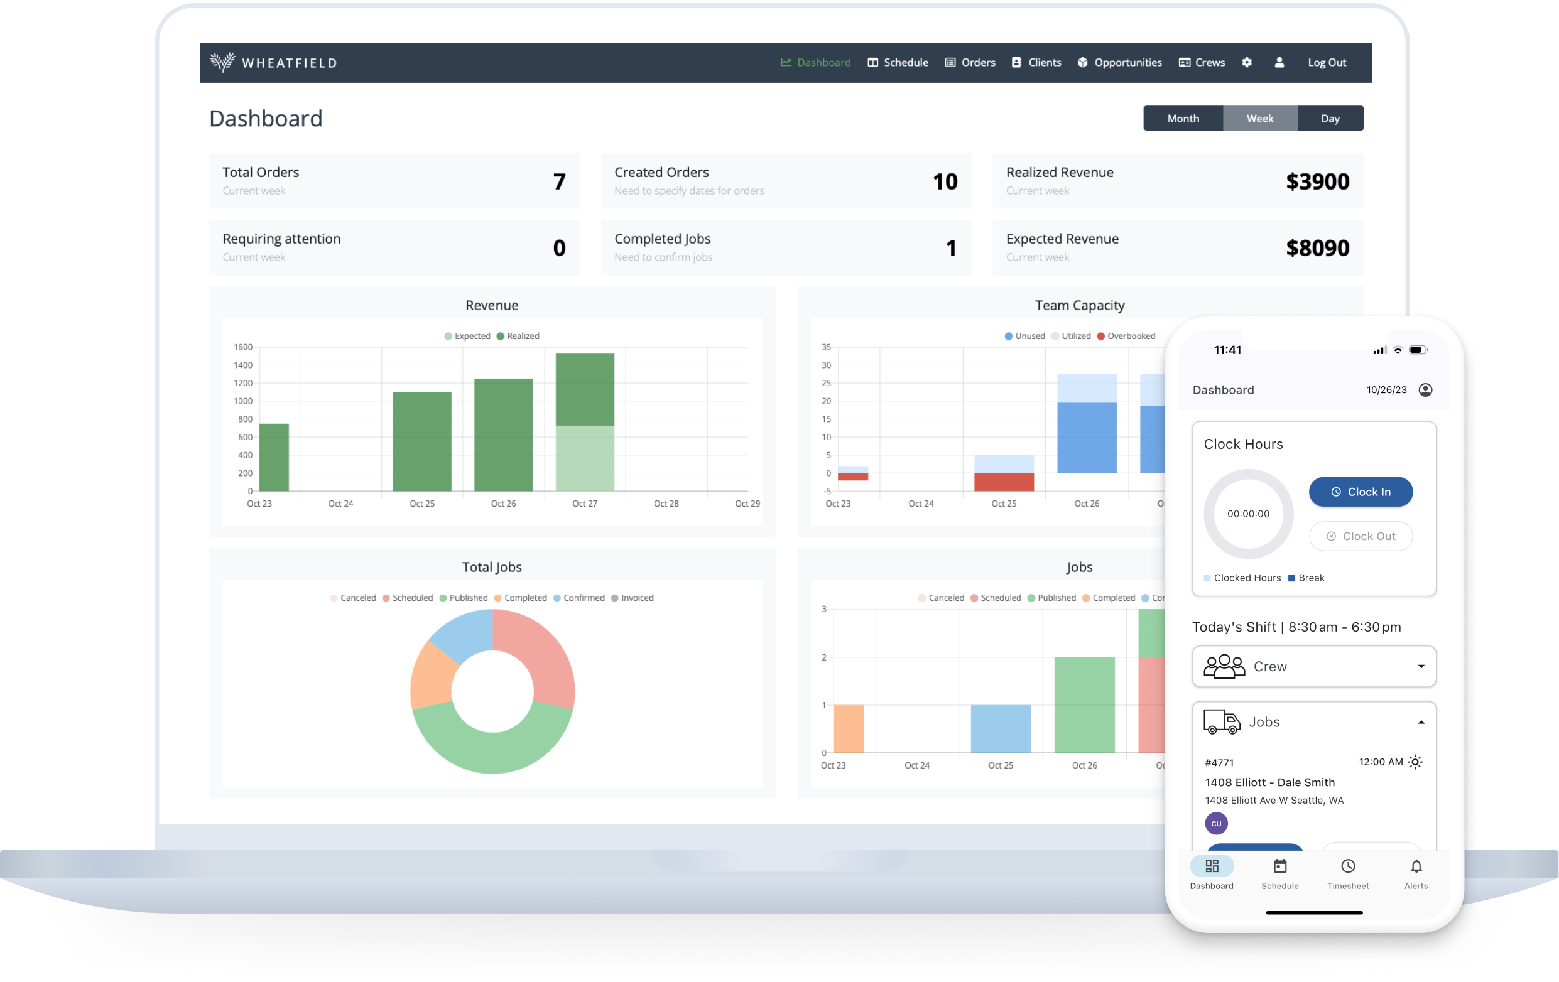This screenshot has width=1559, height=982.
Task: Click the Crews icon in navbar
Action: (x=1184, y=63)
